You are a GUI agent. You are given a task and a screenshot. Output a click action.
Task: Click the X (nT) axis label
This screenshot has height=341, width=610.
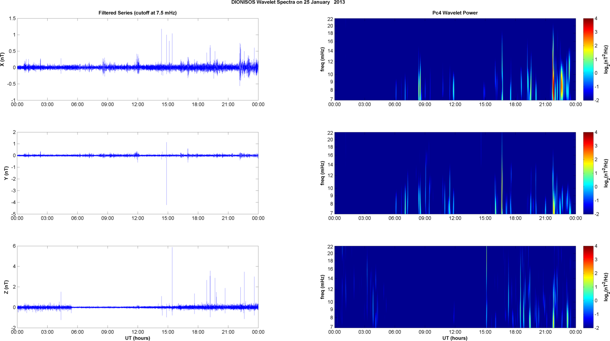[x=2, y=59]
